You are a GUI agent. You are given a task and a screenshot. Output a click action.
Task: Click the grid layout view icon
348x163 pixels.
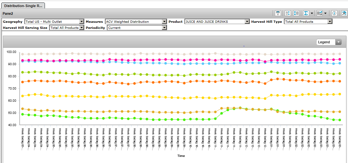319,13
